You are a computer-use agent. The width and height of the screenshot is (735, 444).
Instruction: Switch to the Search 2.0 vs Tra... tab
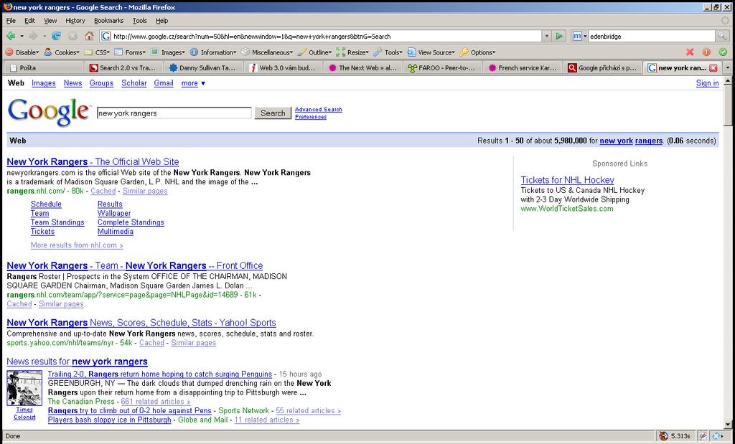tap(123, 68)
